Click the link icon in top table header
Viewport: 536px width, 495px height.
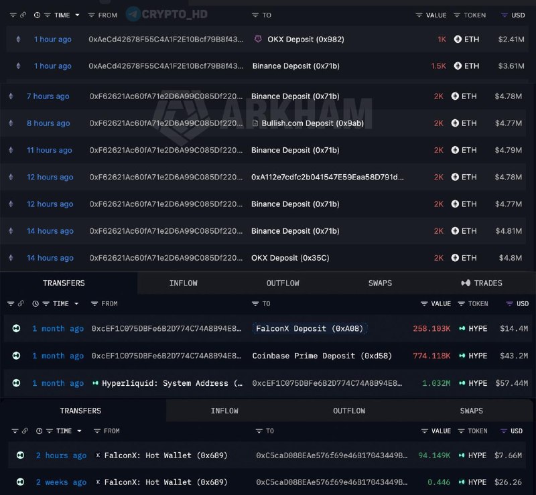point(23,15)
